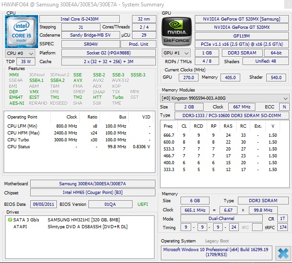The image size is (292, 263).
Task: Click the PCIe v1.1 x16 bus field
Action: coord(242,44)
